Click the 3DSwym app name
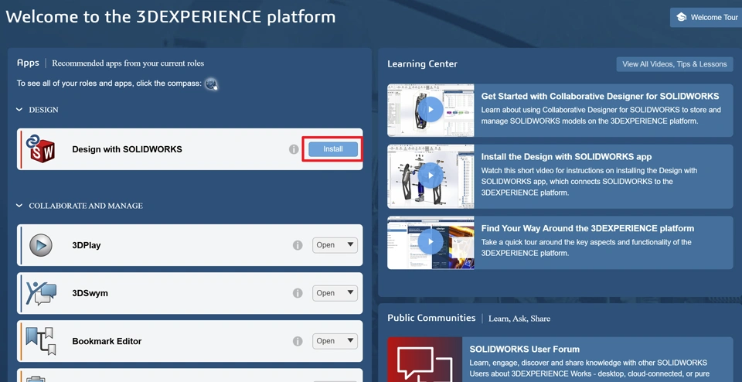 (90, 293)
